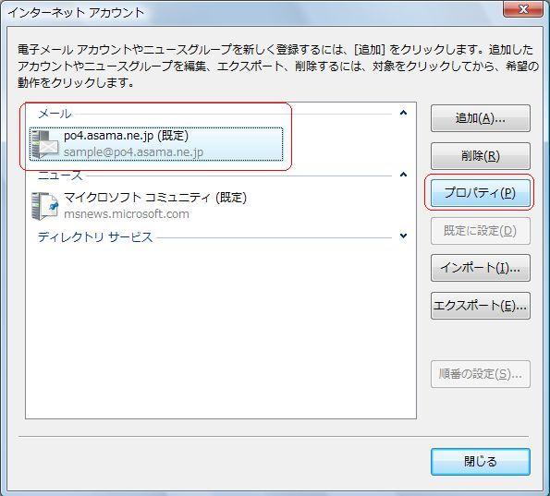Click the news server icon for マイクロソフト コミュニティ
Image resolution: width=550 pixels, height=496 pixels.
44,206
